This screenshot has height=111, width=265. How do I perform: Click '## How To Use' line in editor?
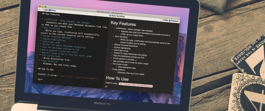pos(46,69)
